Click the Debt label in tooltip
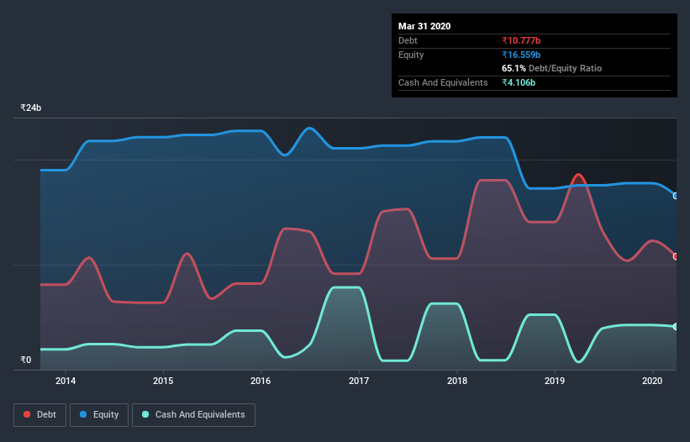The image size is (690, 442). (408, 41)
